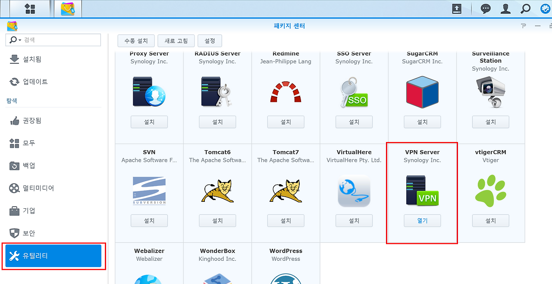Install the SugarCRM package
This screenshot has height=284, width=552.
pos(422,122)
